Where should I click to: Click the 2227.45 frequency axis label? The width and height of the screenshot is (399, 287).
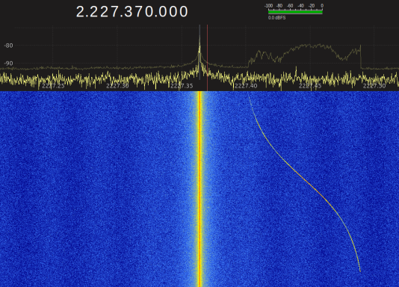(310, 86)
